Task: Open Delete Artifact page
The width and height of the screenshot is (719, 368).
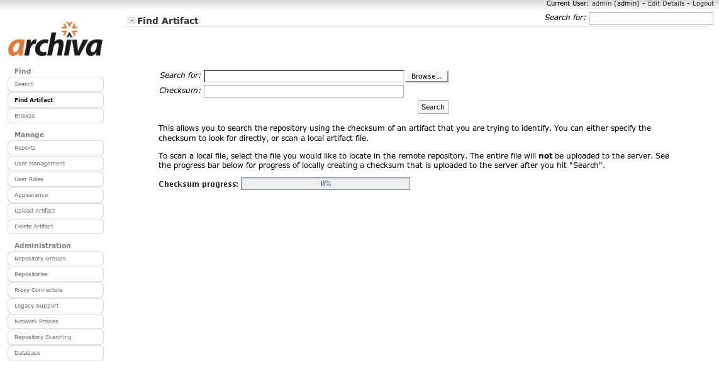Action: (55, 226)
